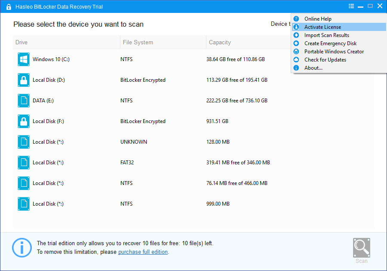Click the trial notice info circle icon
The width and height of the screenshot is (387, 271).
click(x=22, y=247)
